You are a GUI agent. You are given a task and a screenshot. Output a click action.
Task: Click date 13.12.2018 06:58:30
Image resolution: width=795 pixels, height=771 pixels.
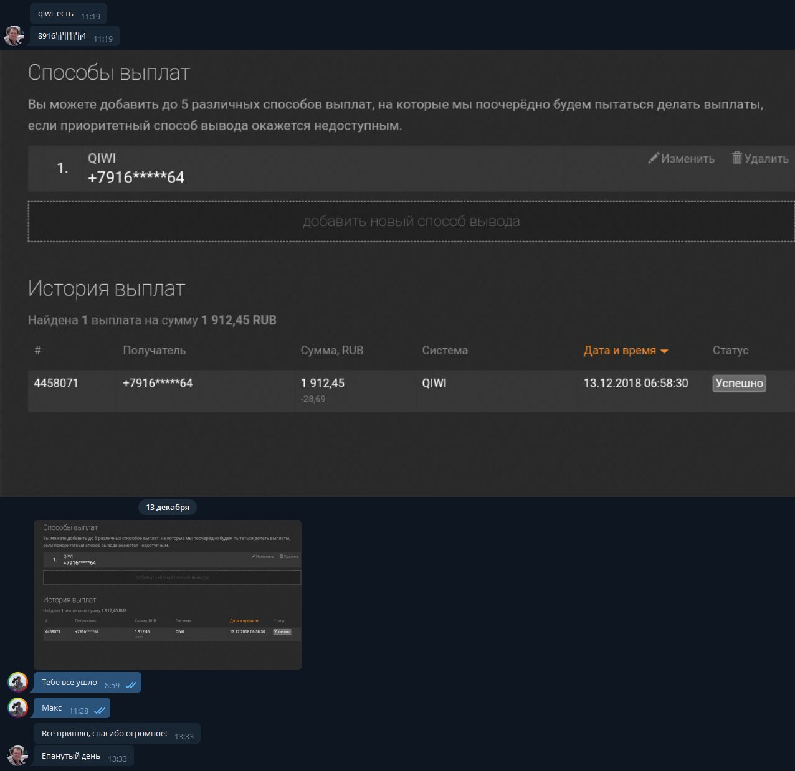pyautogui.click(x=636, y=383)
